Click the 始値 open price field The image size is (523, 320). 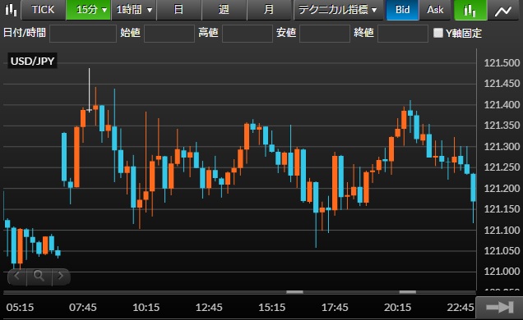[169, 34]
